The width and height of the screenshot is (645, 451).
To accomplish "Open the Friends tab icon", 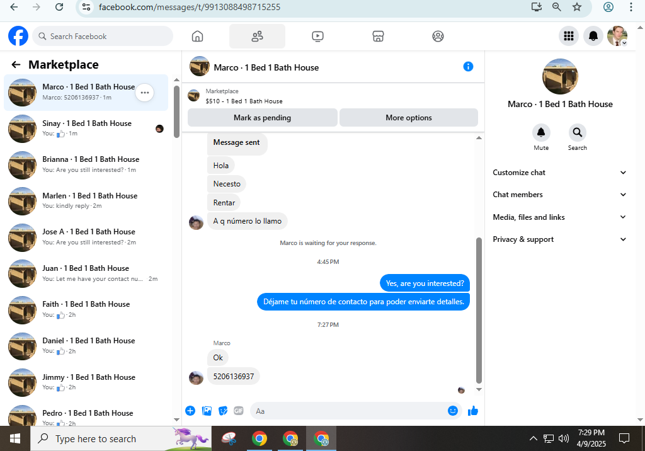I will point(257,36).
